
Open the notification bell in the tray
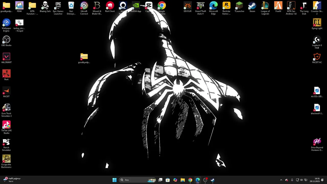(x=322, y=180)
